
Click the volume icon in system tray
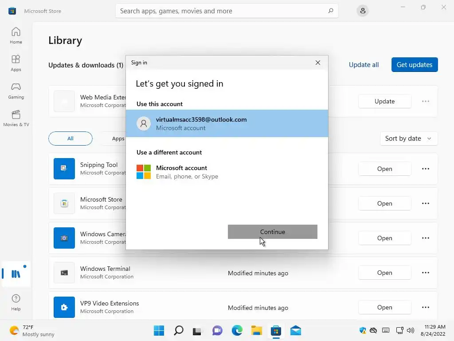(411, 330)
